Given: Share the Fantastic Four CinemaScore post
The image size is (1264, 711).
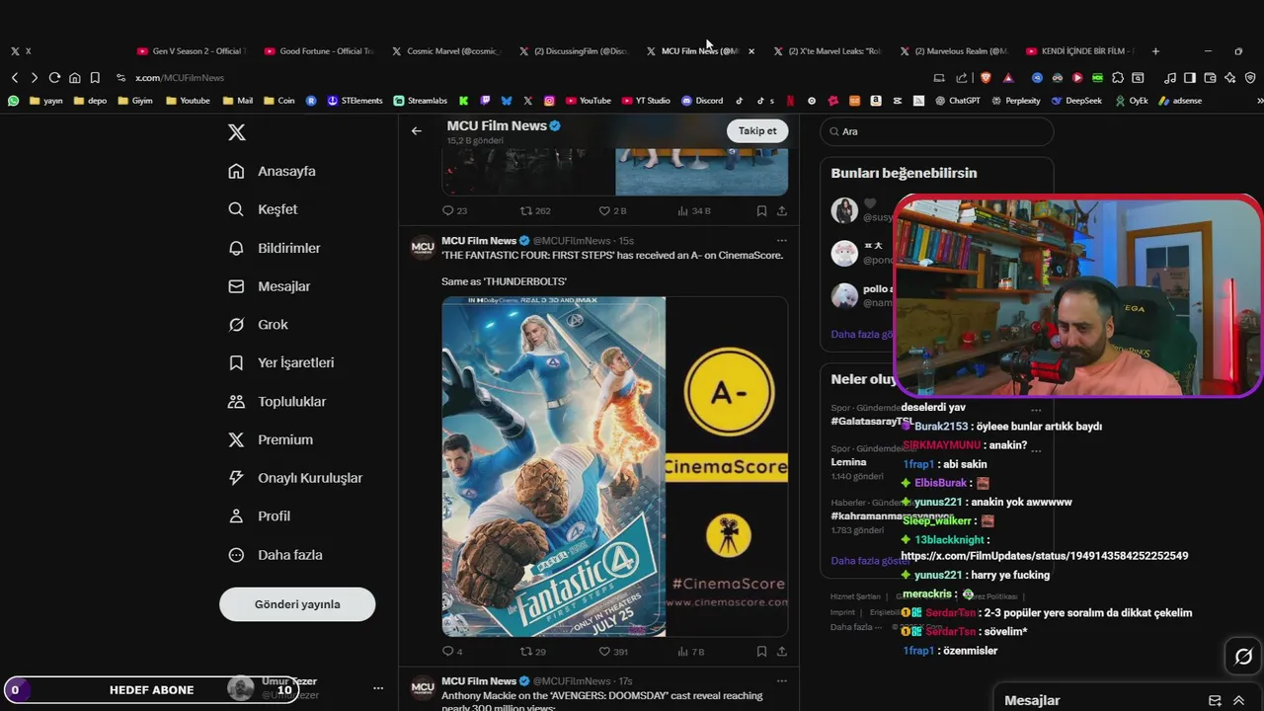Looking at the screenshot, I should pos(782,652).
